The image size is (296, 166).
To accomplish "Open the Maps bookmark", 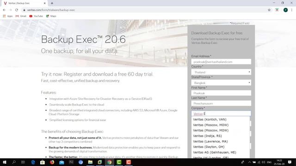I will [x=51, y=16].
